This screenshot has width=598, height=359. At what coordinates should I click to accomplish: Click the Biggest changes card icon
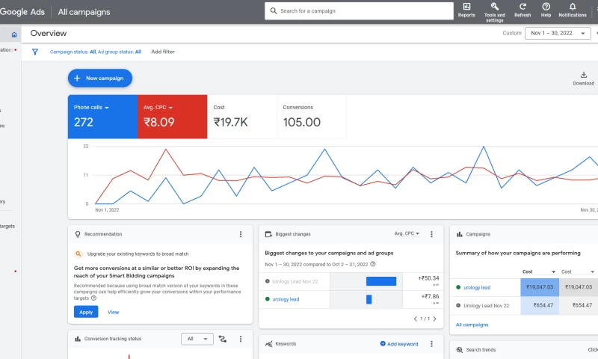[268, 234]
